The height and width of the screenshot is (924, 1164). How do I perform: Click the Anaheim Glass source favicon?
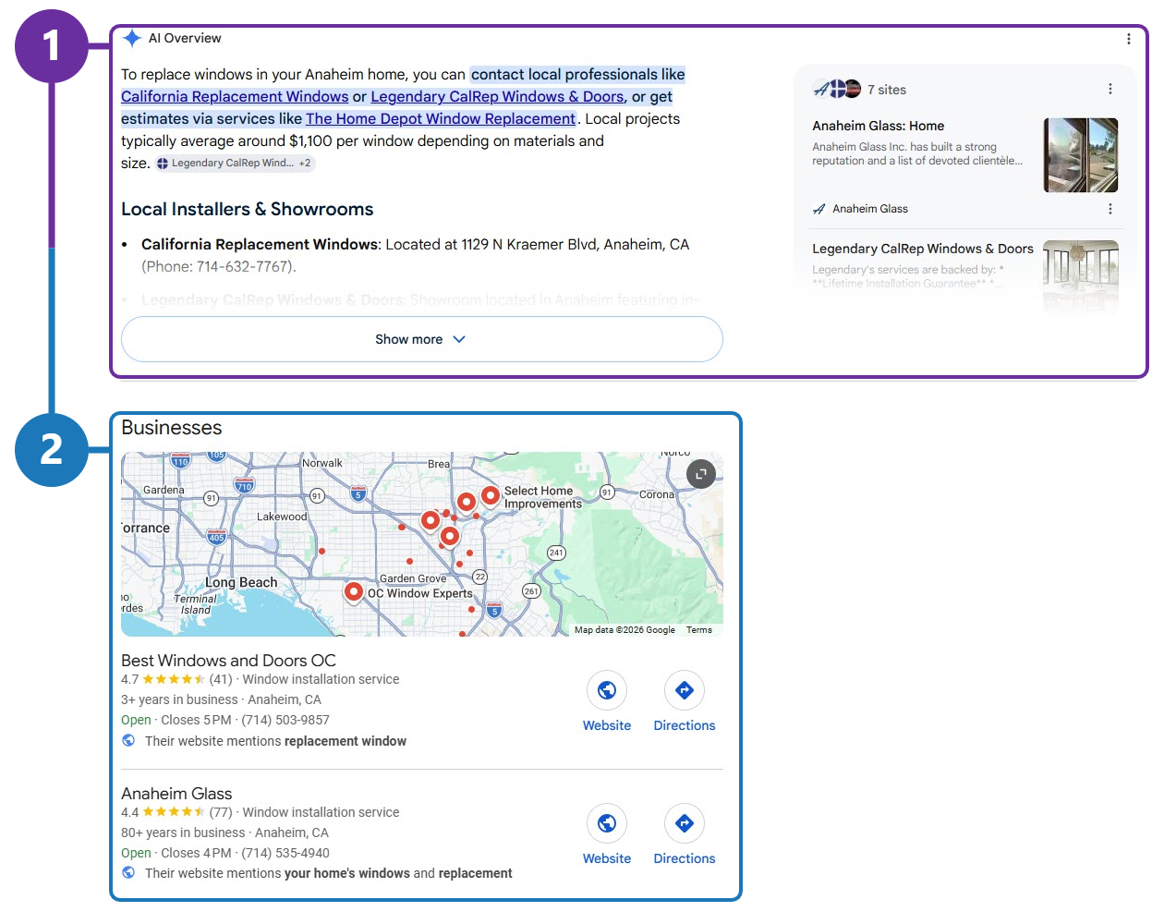(818, 209)
